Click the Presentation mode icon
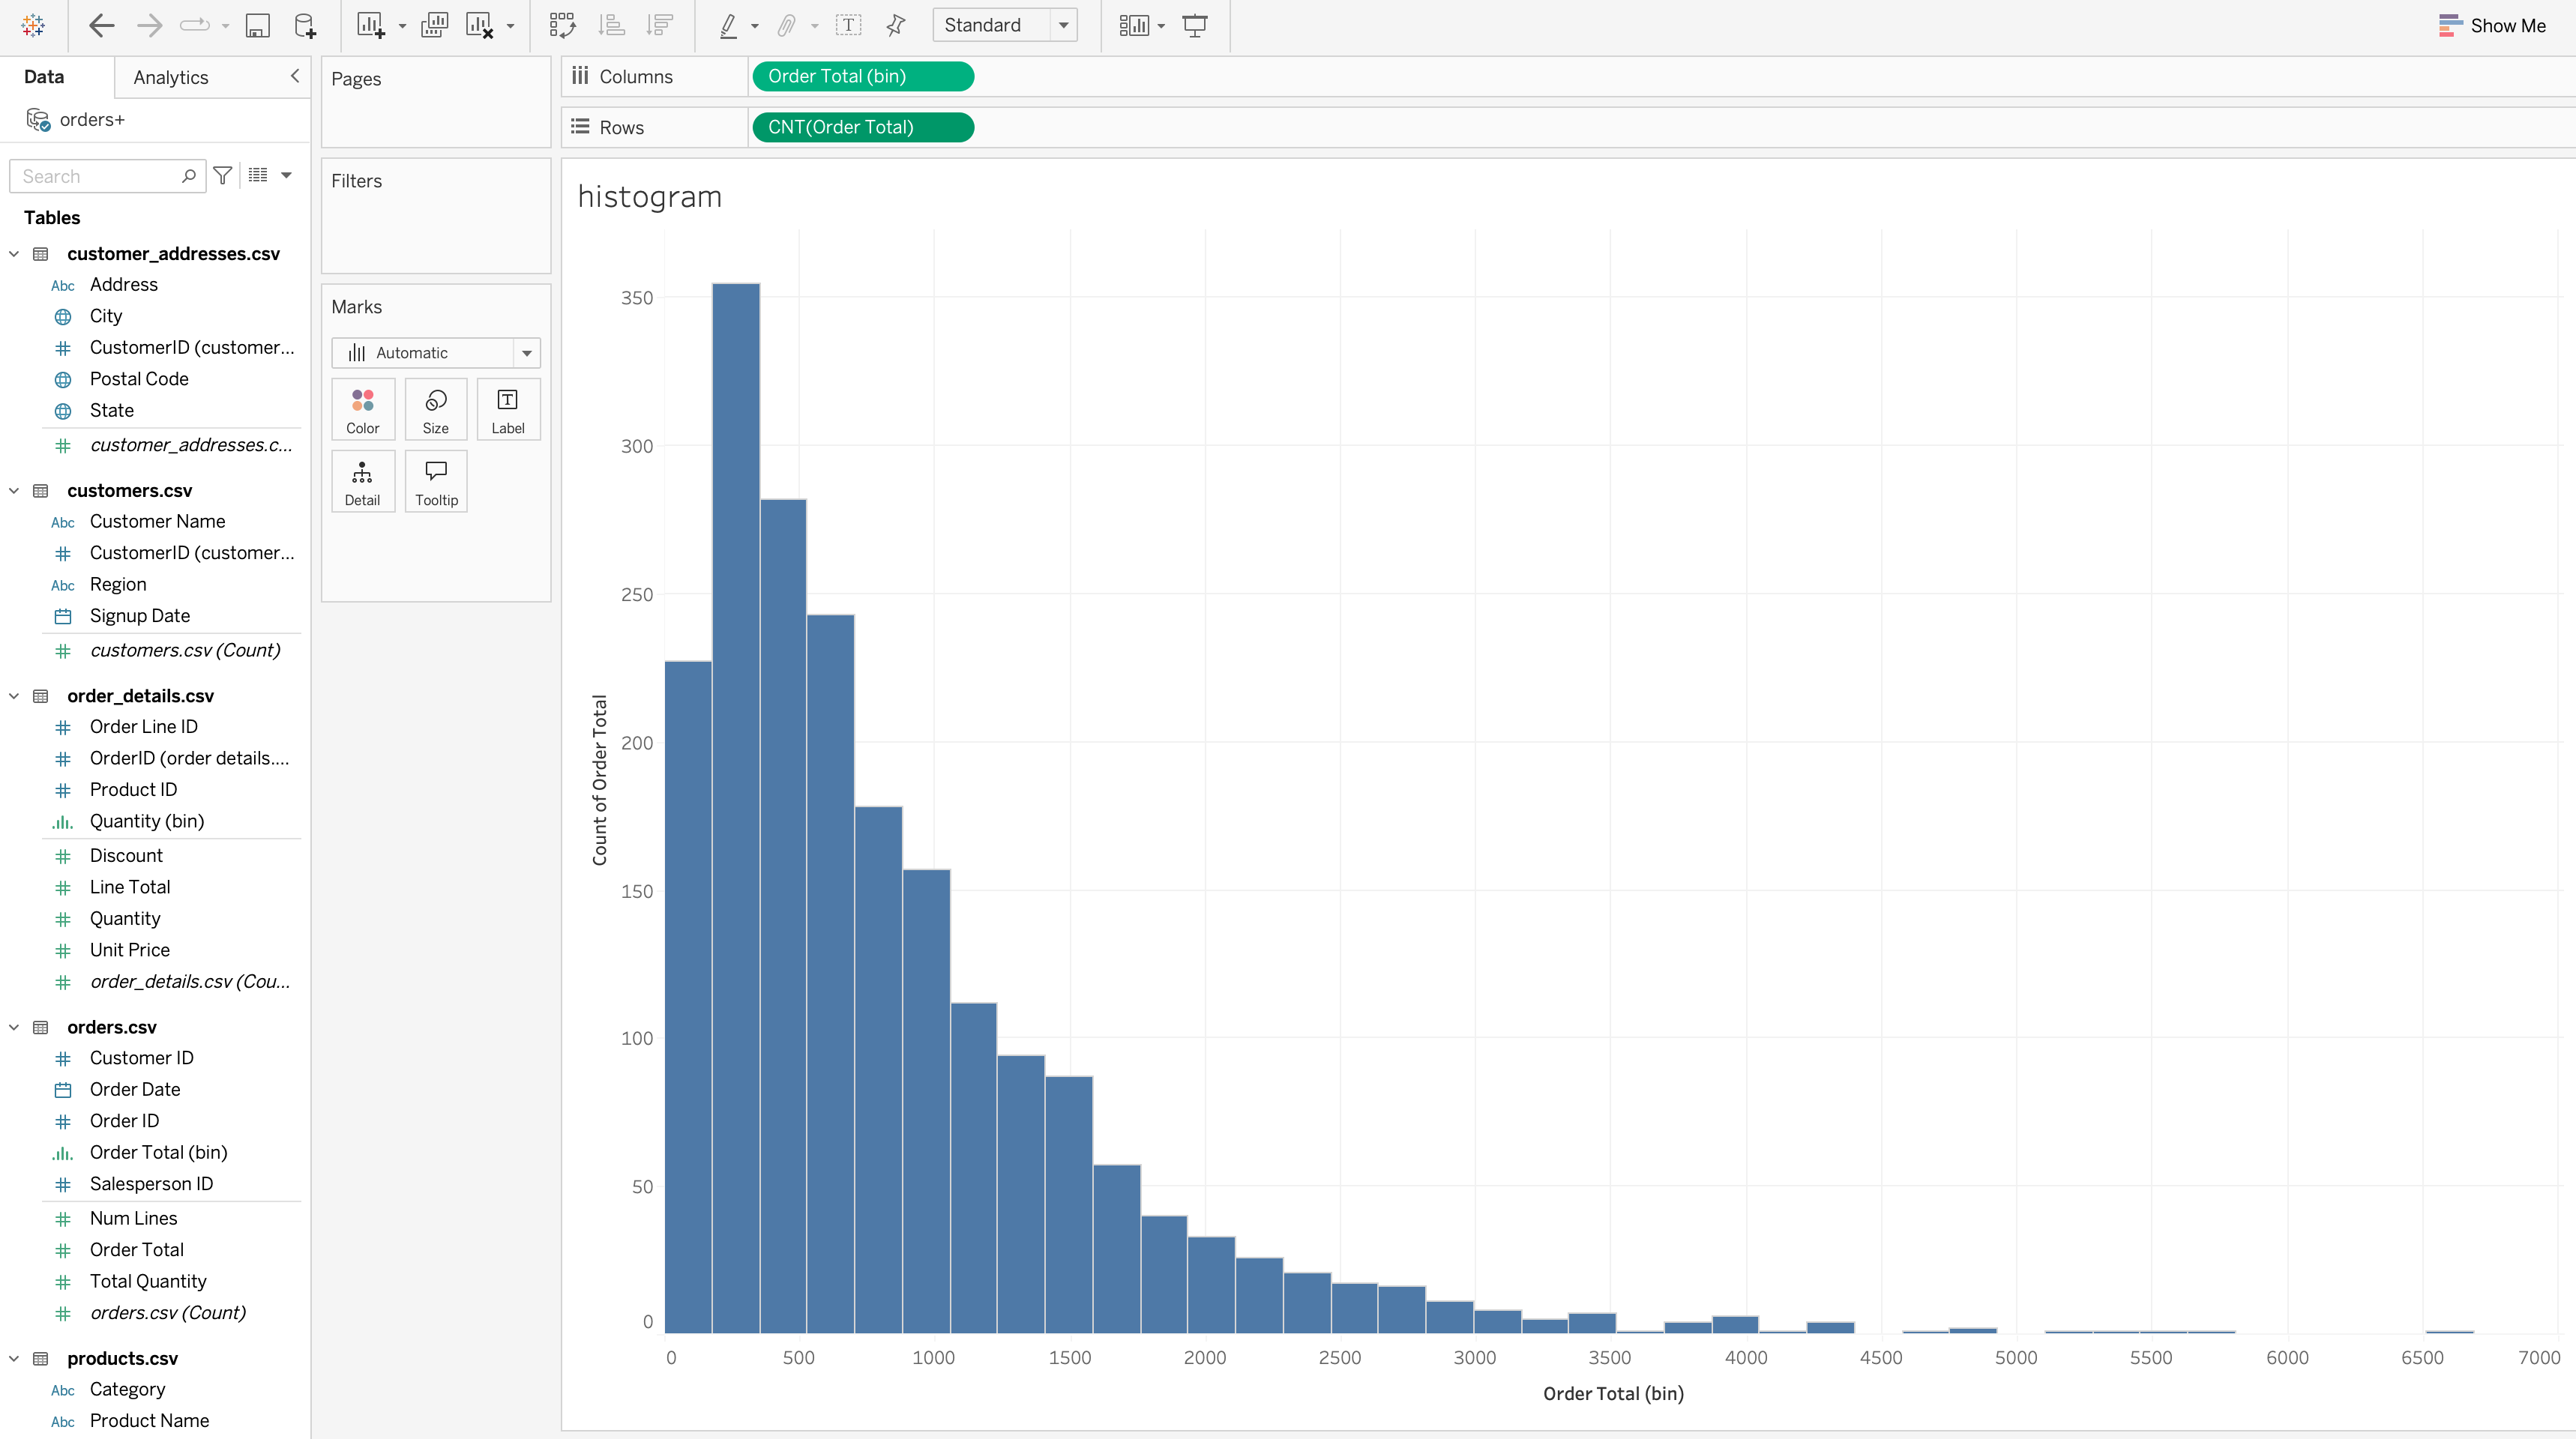 coord(1194,25)
